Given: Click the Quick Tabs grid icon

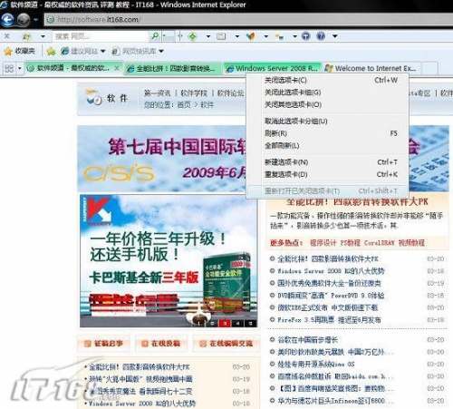Looking at the screenshot, I should [x=9, y=68].
